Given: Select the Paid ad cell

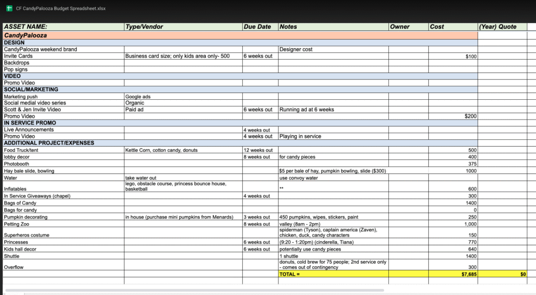Looking at the screenshot, I should click(x=183, y=110).
